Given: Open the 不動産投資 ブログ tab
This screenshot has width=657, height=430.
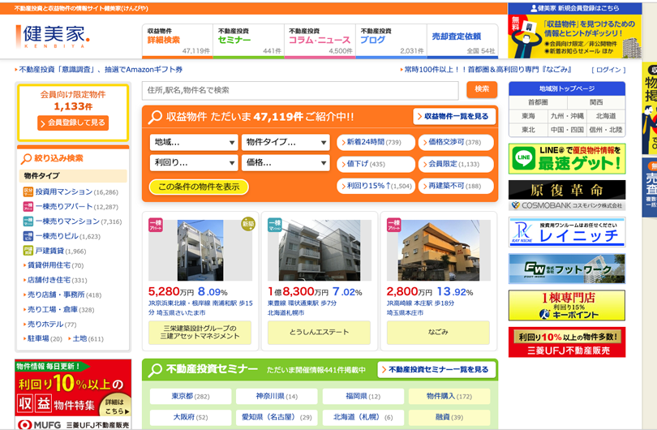Looking at the screenshot, I should [x=391, y=41].
